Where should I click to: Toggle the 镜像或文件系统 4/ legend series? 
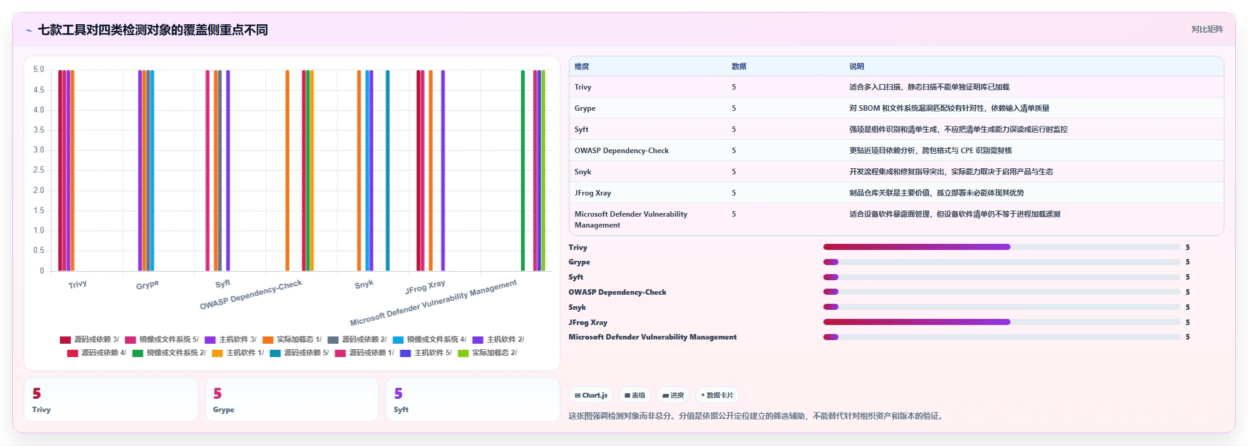[x=430, y=339]
